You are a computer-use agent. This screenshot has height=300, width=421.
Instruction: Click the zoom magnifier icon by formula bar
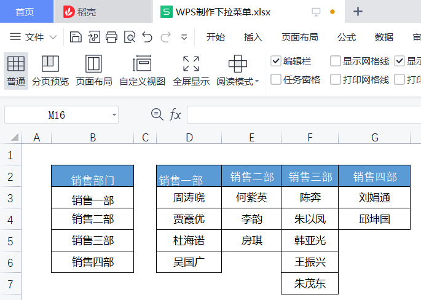pyautogui.click(x=157, y=114)
